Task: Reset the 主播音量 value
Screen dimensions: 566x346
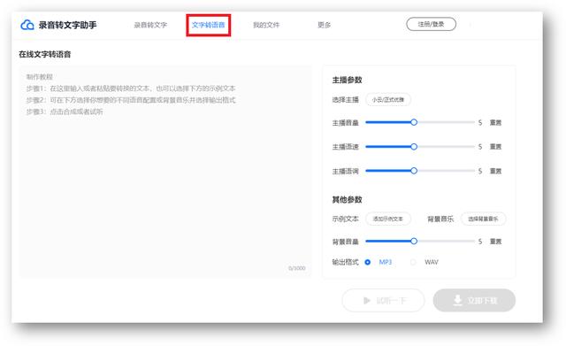Action: click(495, 123)
